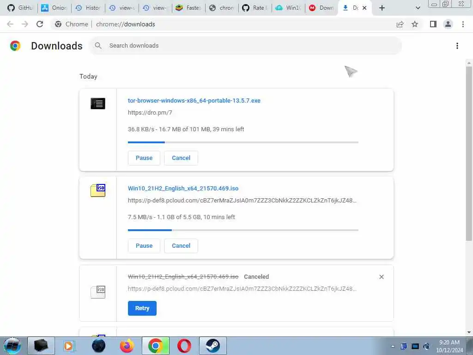Open the dark globe browser in taskbar
This screenshot has height=355, width=473.
coord(98,346)
